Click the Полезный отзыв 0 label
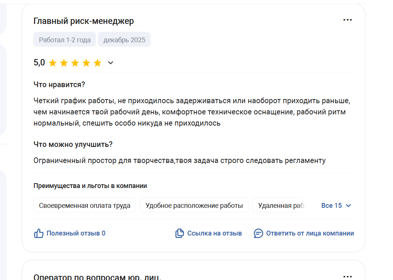 click(76, 233)
